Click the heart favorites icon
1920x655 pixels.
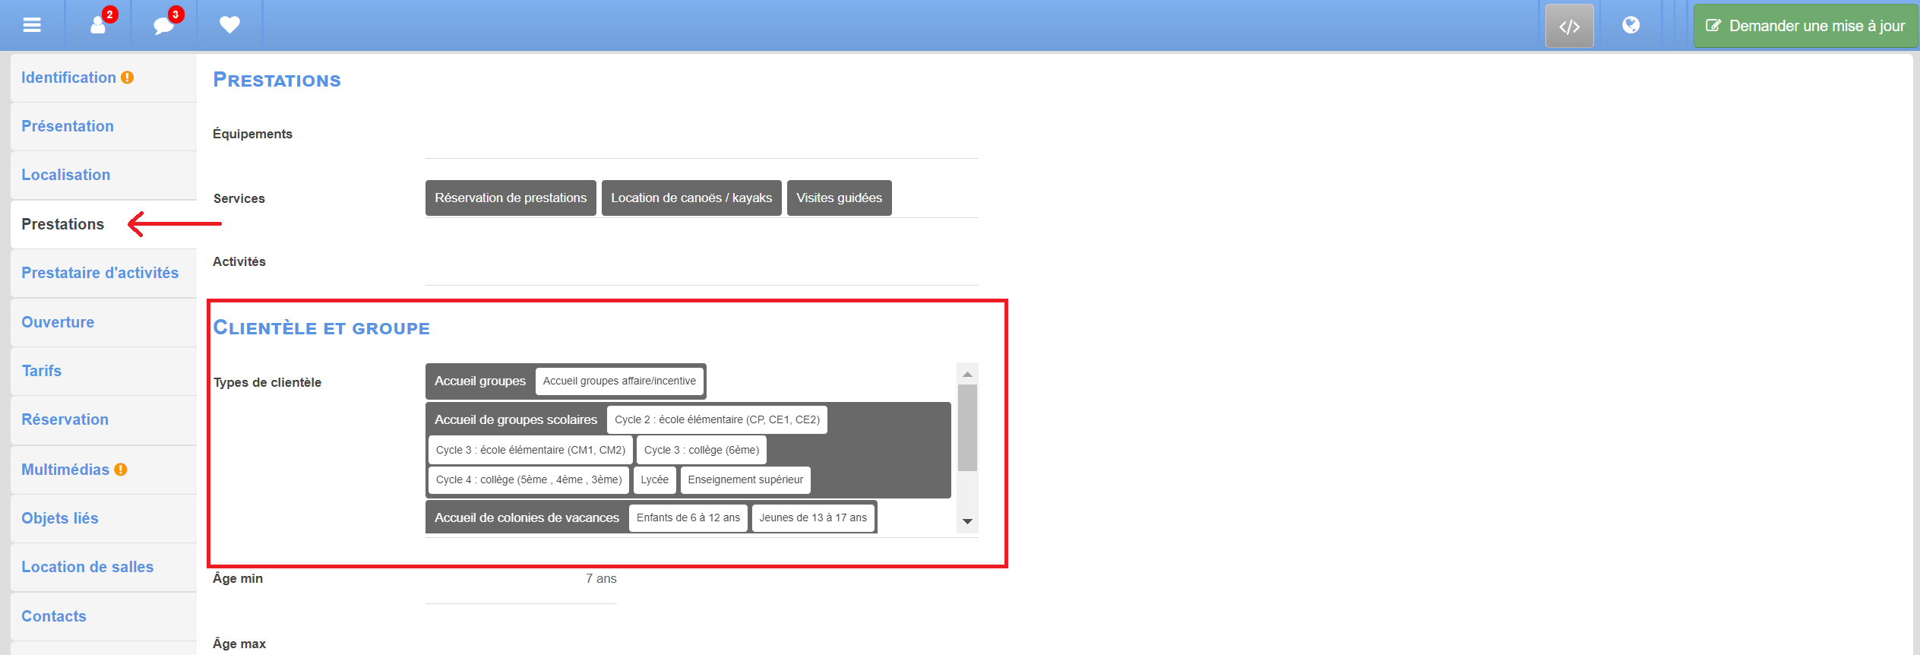tap(229, 25)
